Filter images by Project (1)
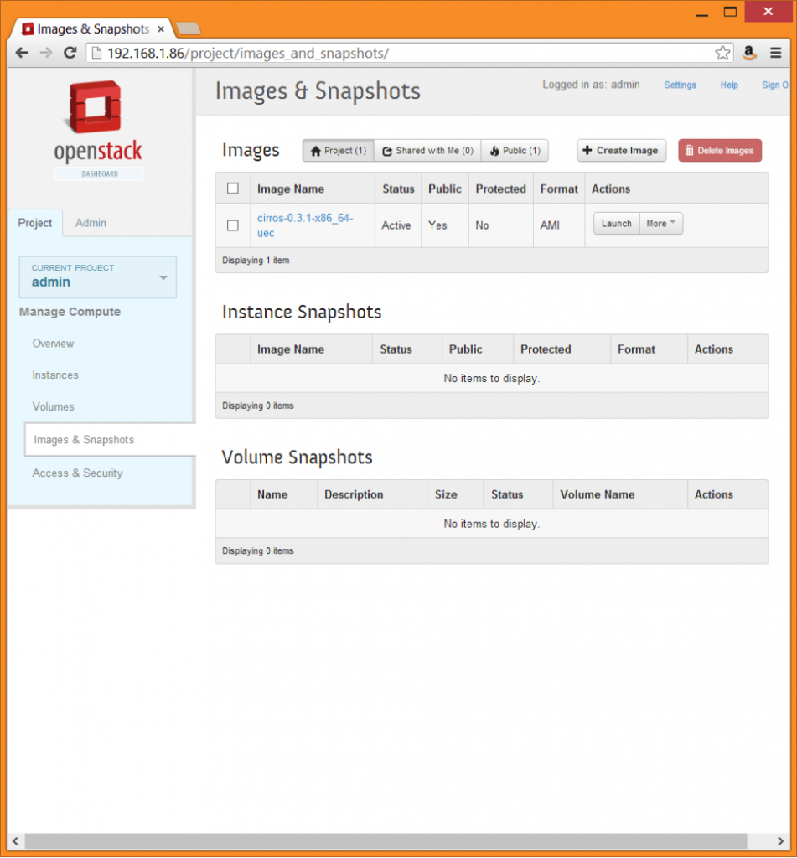 coord(339,151)
